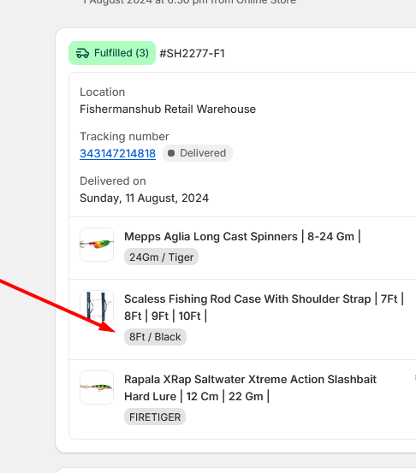Image resolution: width=416 pixels, height=473 pixels.
Task: Click the Fulfilled (3) status badge
Action: 112,53
